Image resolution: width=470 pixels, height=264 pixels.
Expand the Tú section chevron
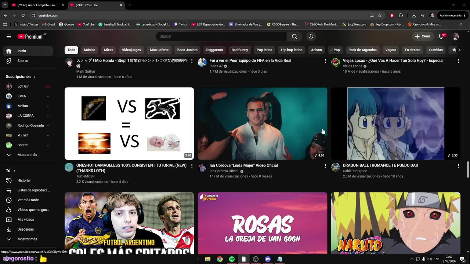tap(14, 171)
